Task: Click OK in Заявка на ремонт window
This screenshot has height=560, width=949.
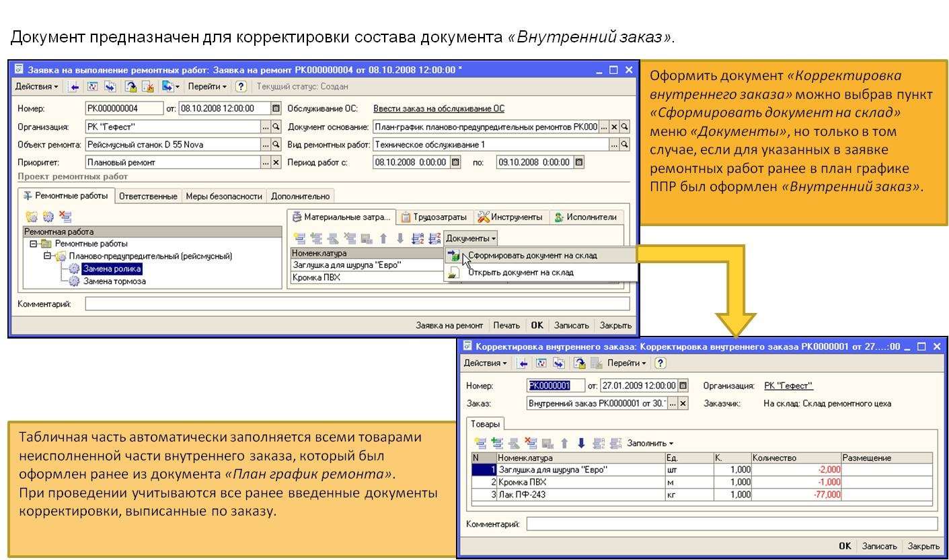Action: (x=537, y=325)
